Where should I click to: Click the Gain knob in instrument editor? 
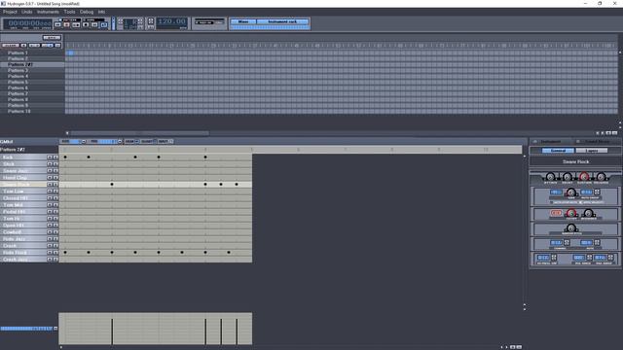(x=571, y=192)
